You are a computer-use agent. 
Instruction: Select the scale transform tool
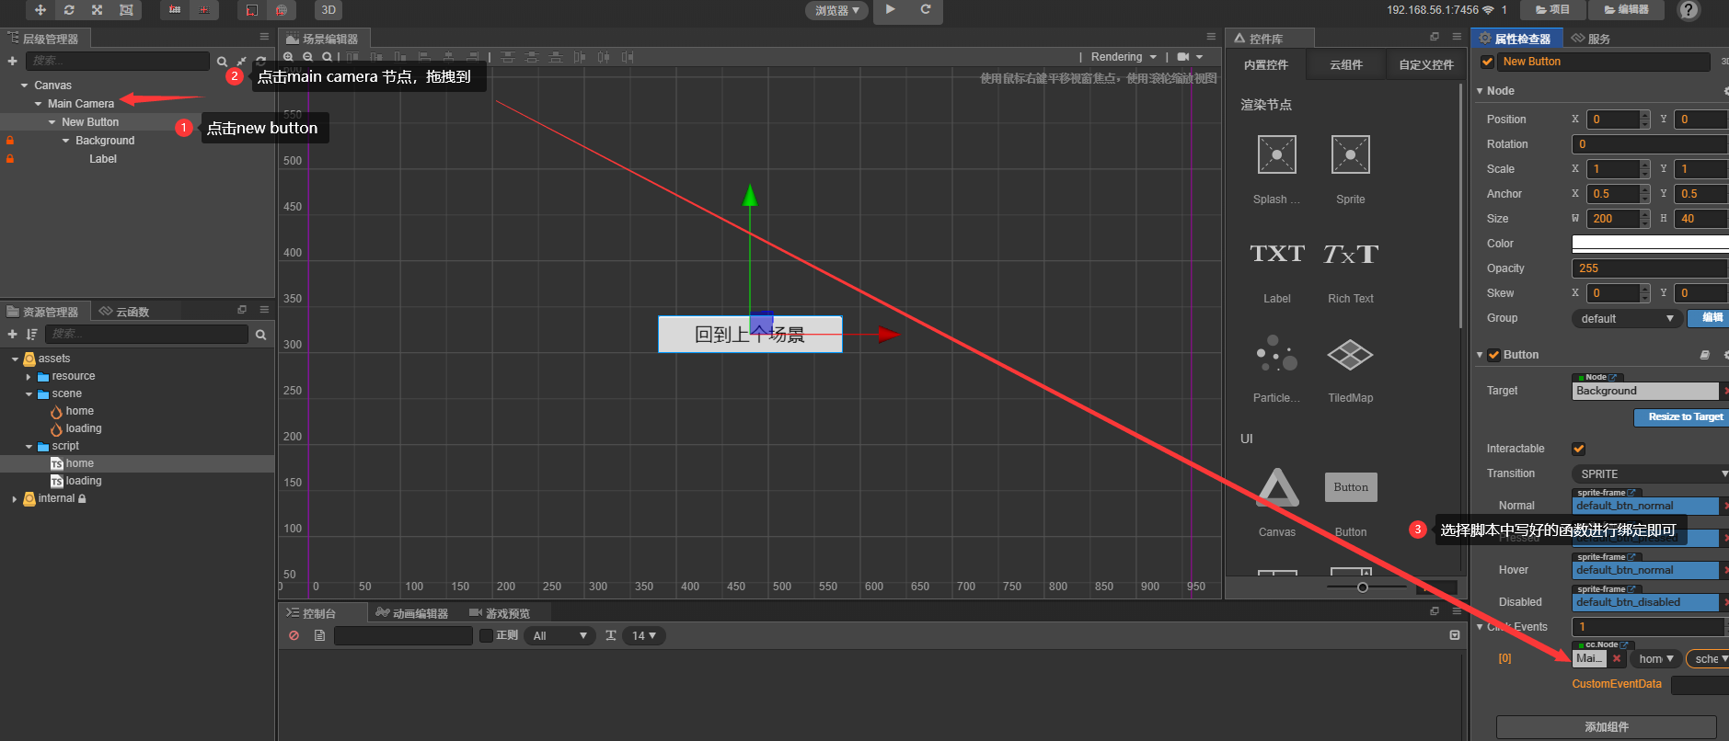(98, 10)
